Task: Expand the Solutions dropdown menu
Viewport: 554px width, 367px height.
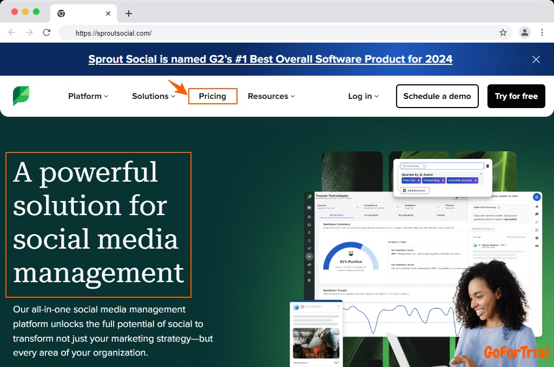Action: [153, 96]
